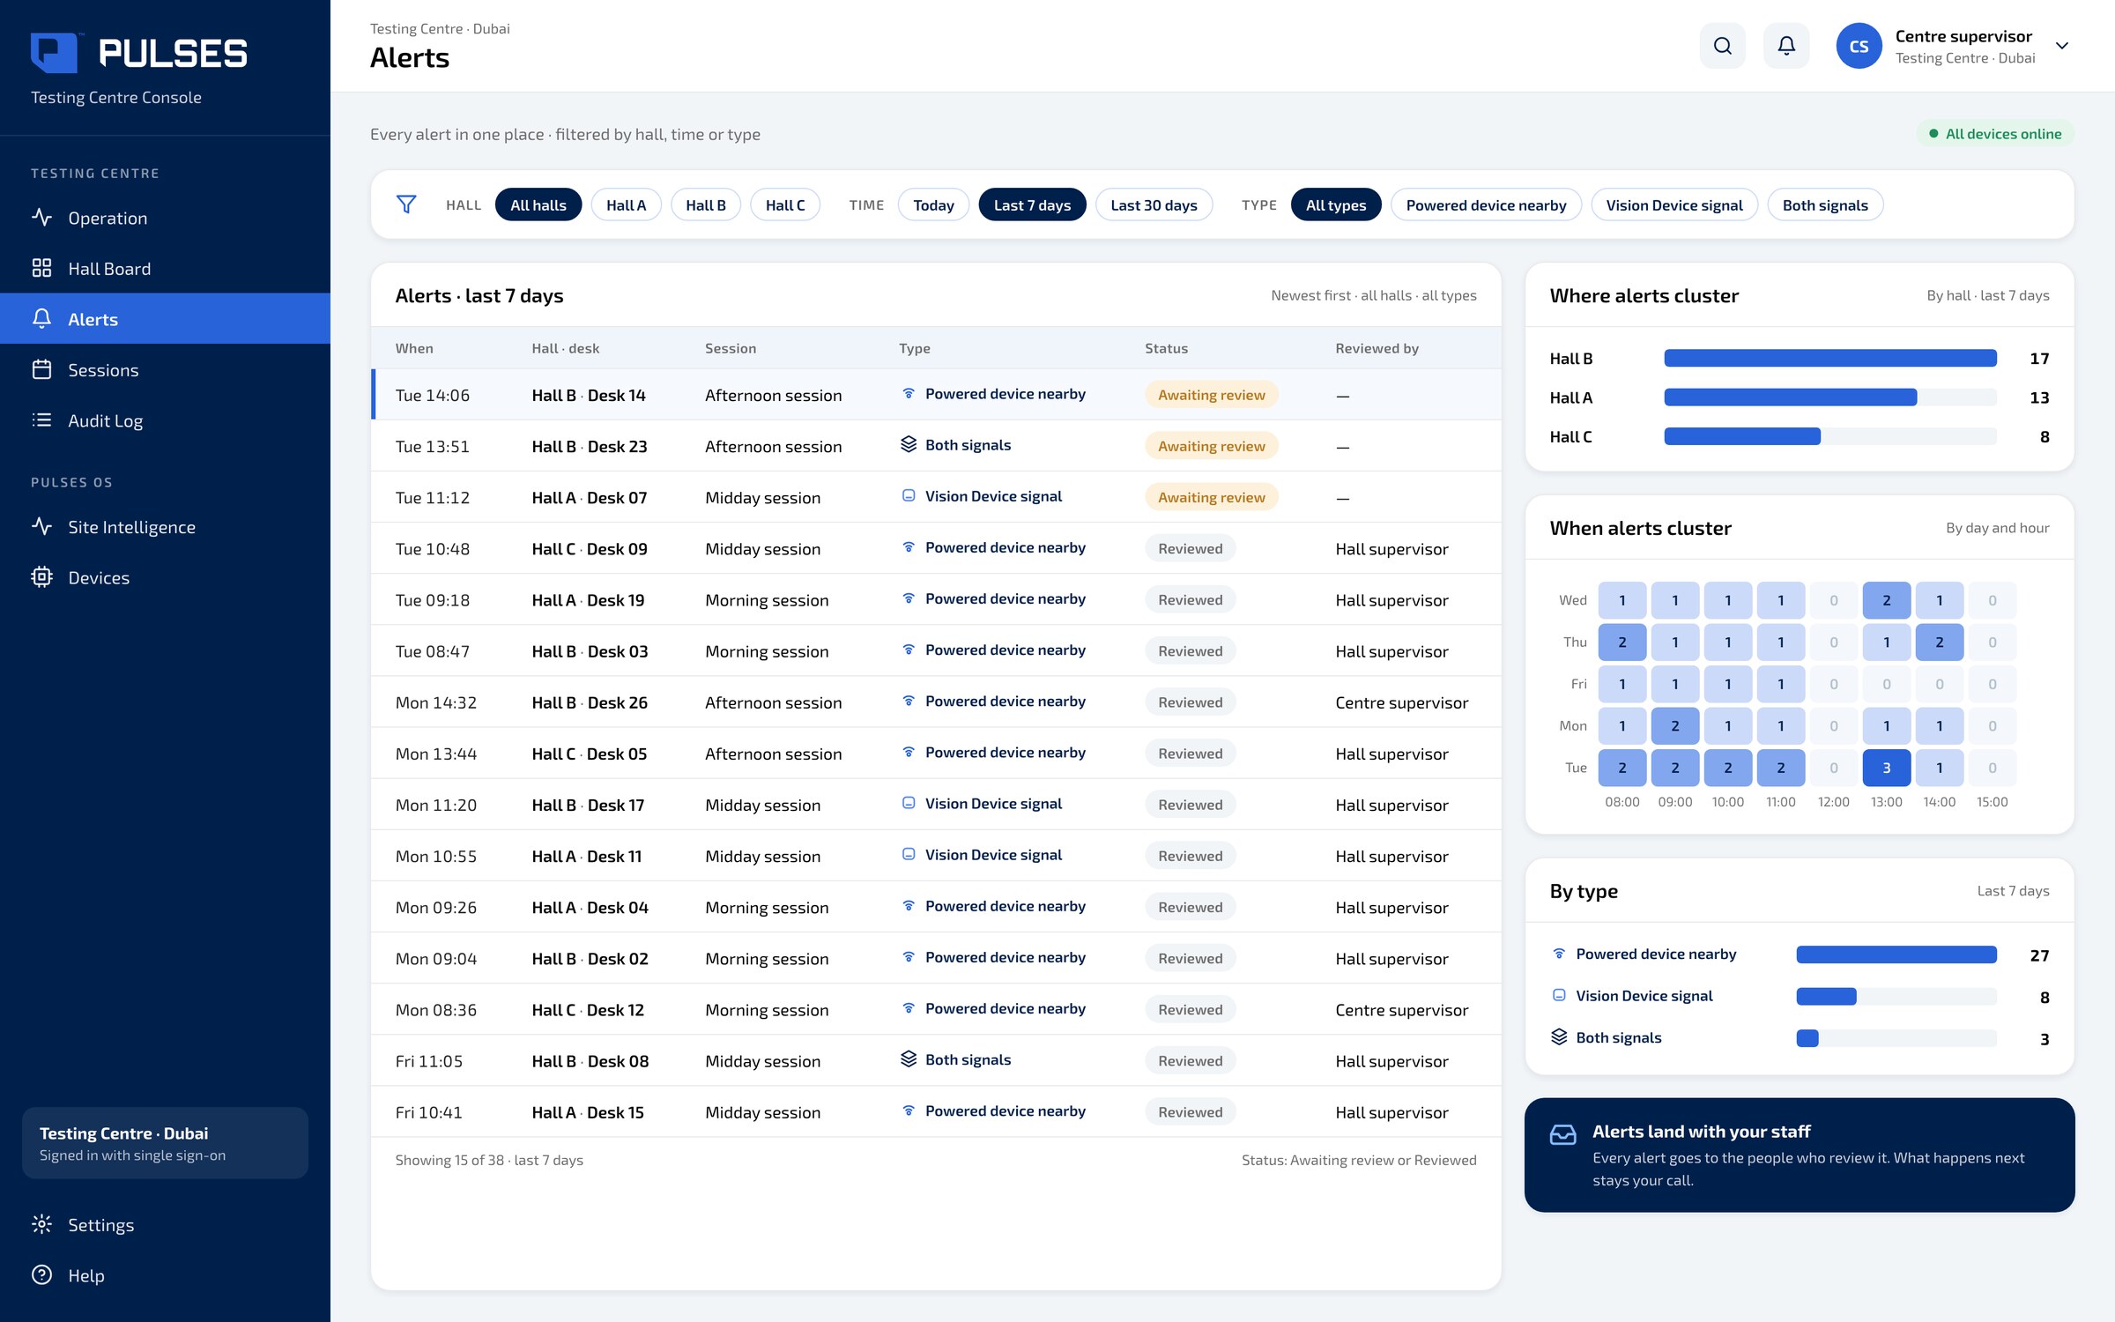This screenshot has height=1322, width=2115.
Task: Click the filter funnel icon
Action: click(406, 204)
